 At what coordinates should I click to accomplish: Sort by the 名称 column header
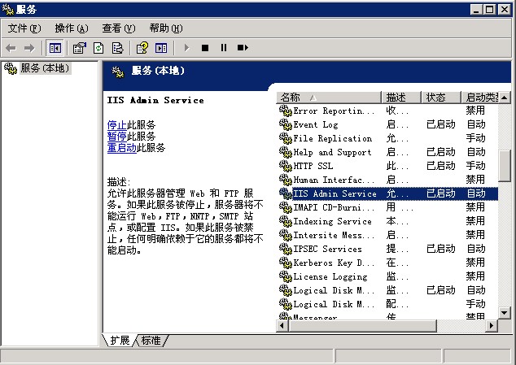(x=329, y=98)
